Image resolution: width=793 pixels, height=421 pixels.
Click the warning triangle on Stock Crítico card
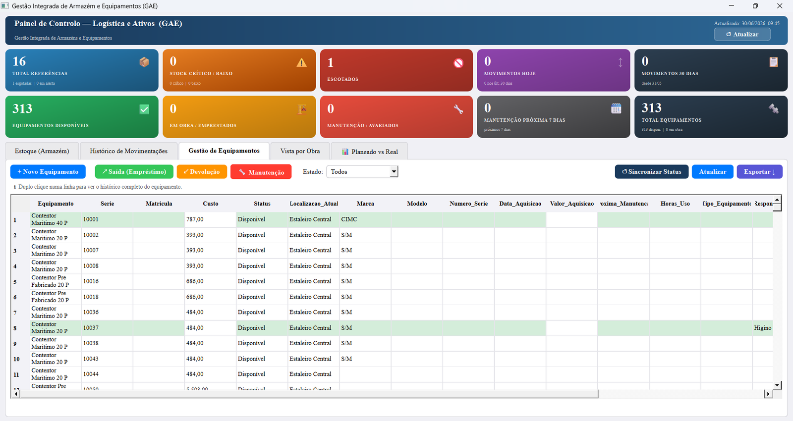pyautogui.click(x=301, y=62)
